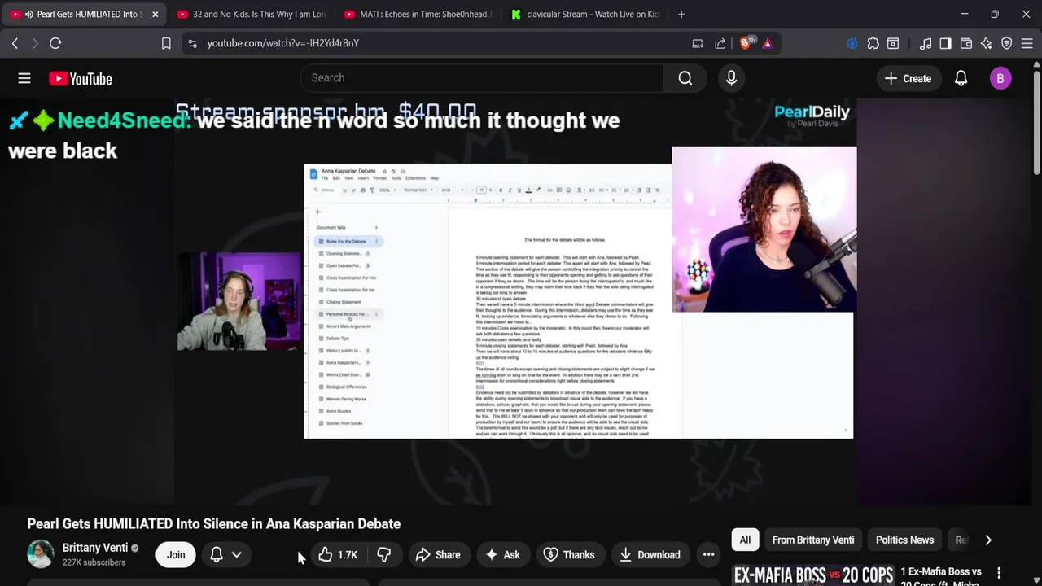The height and width of the screenshot is (586, 1042).
Task: Click the video title text
Action: pyautogui.click(x=213, y=523)
